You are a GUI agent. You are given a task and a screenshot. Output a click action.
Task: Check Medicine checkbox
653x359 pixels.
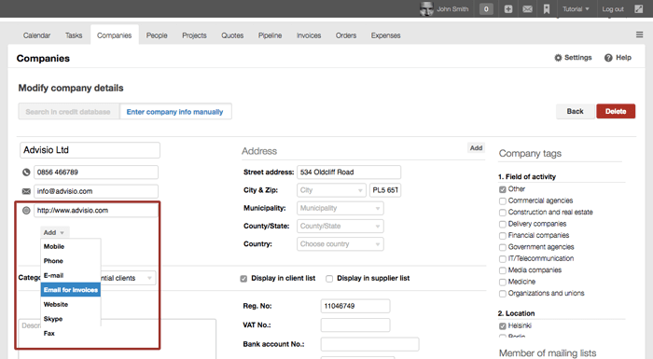click(503, 283)
